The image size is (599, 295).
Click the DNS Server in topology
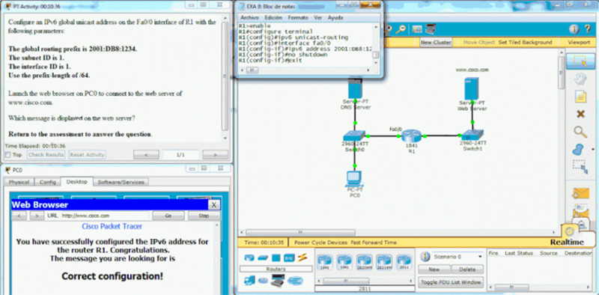tap(356, 88)
